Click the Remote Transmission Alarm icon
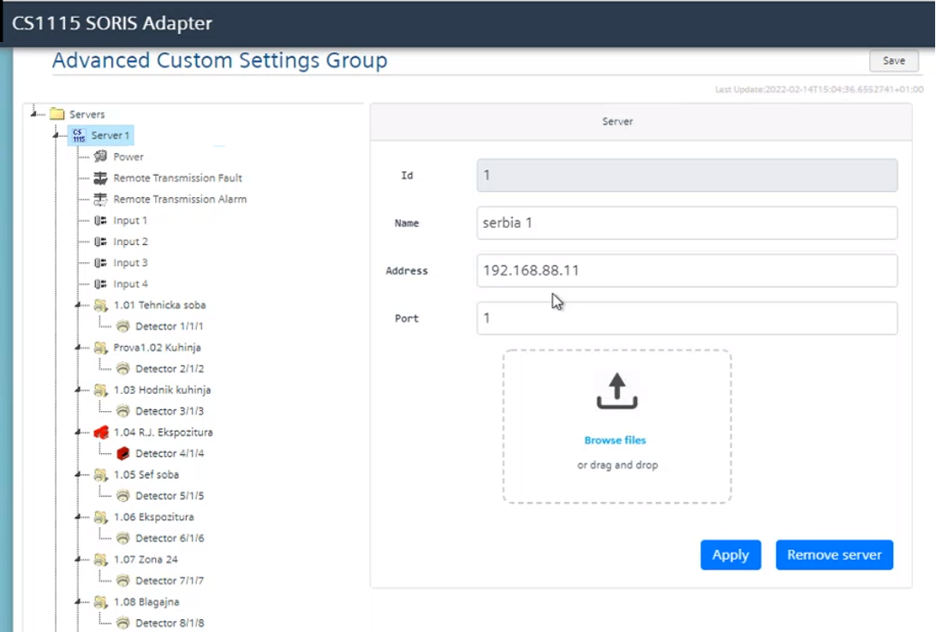Screen dimensions: 936x632 point(101,199)
